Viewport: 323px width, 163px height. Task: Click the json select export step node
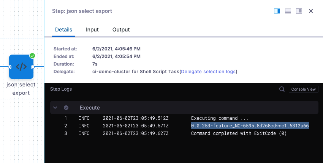pyautogui.click(x=21, y=67)
